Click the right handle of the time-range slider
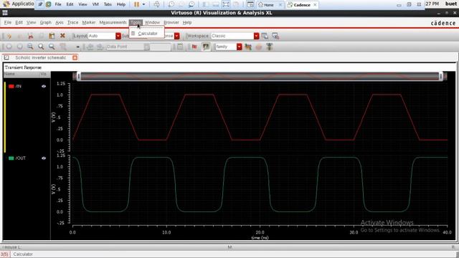 (x=441, y=77)
